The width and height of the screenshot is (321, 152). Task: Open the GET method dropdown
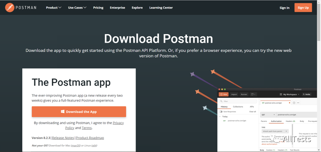point(268,115)
